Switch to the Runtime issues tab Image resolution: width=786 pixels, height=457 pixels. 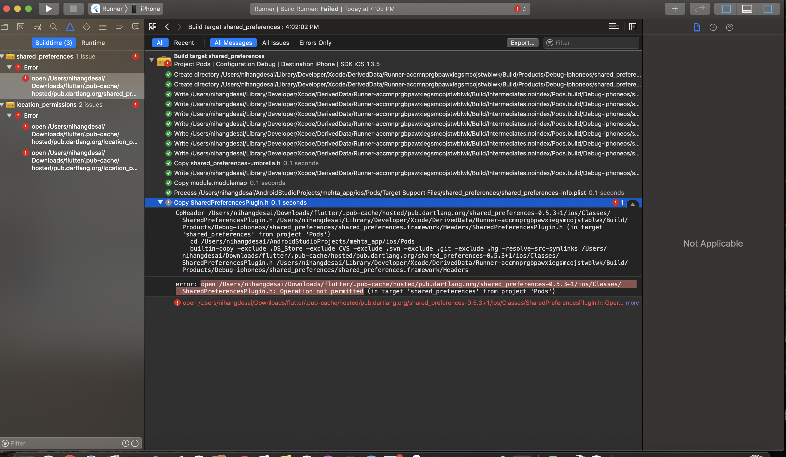[x=93, y=43]
